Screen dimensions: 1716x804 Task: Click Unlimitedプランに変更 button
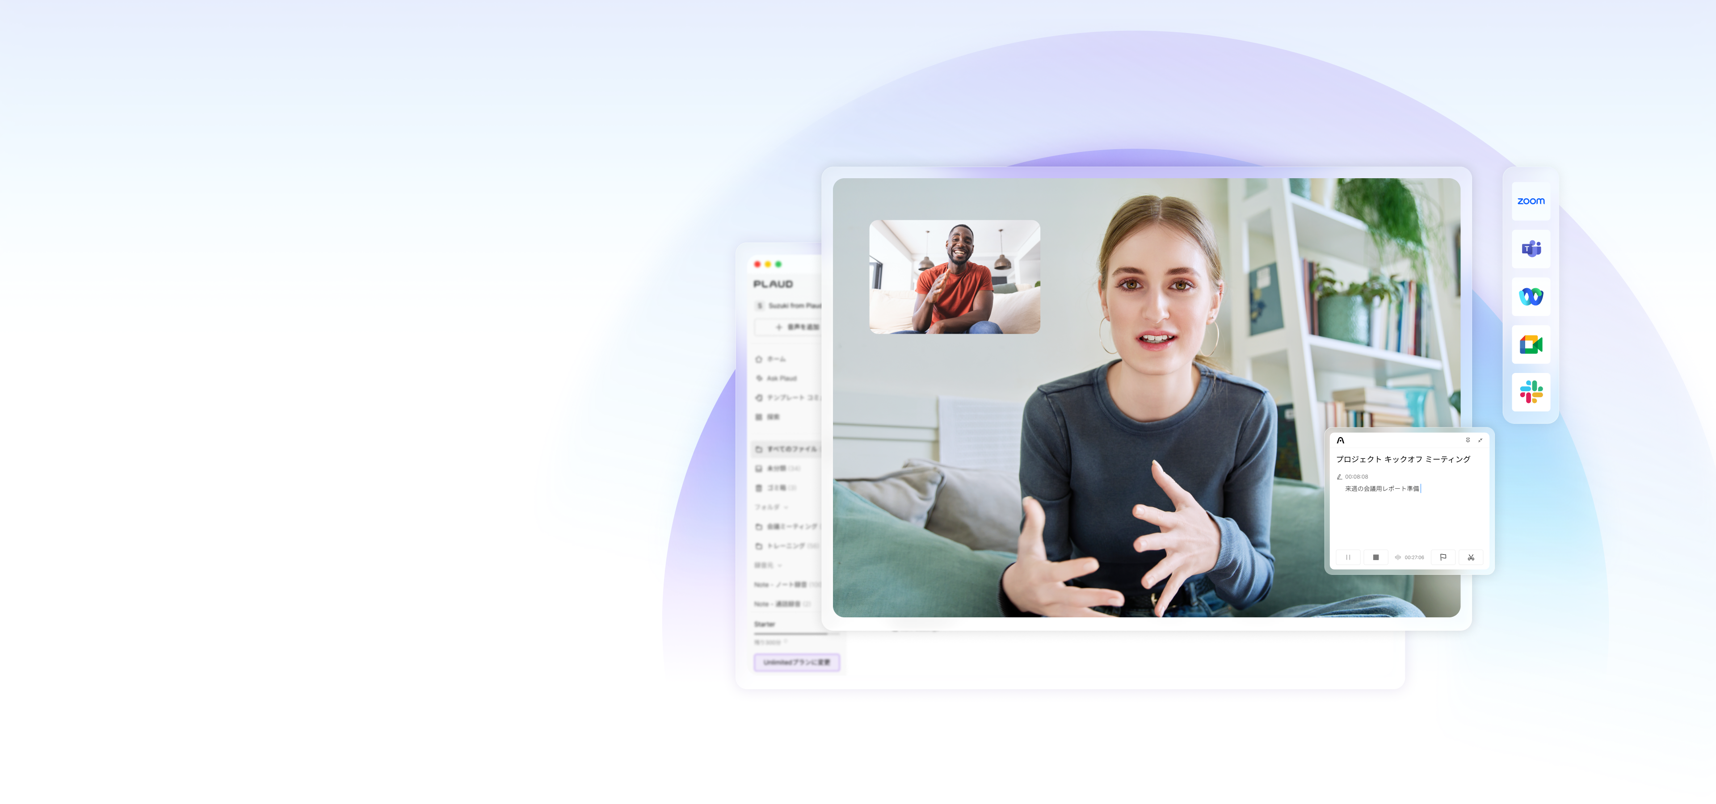coord(796,662)
